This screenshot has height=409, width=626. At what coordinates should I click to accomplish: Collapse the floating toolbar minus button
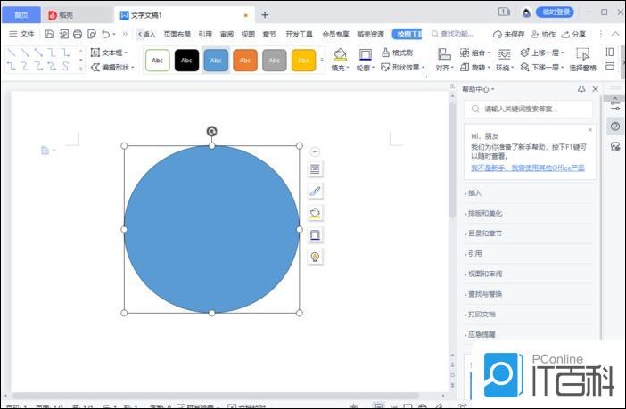(315, 151)
